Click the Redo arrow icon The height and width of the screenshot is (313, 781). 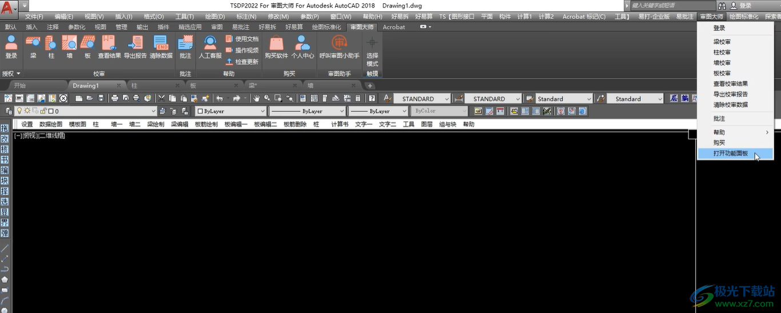[x=236, y=98]
